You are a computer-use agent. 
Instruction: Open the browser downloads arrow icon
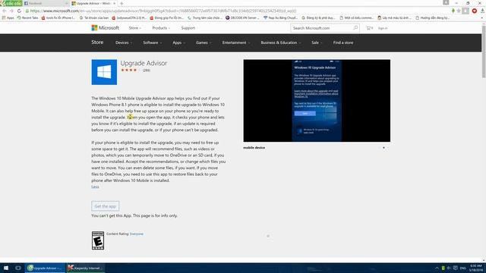point(482,11)
